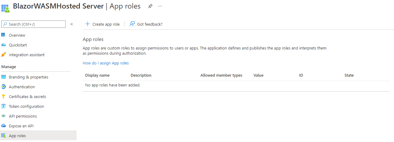Image resolution: width=394 pixels, height=142 pixels.
Task: Pin the App roles page
Action: (x=150, y=6)
